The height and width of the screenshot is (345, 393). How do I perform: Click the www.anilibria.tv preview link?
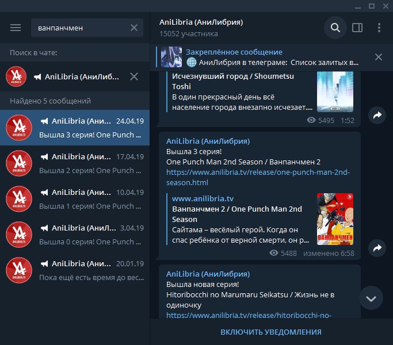point(203,199)
